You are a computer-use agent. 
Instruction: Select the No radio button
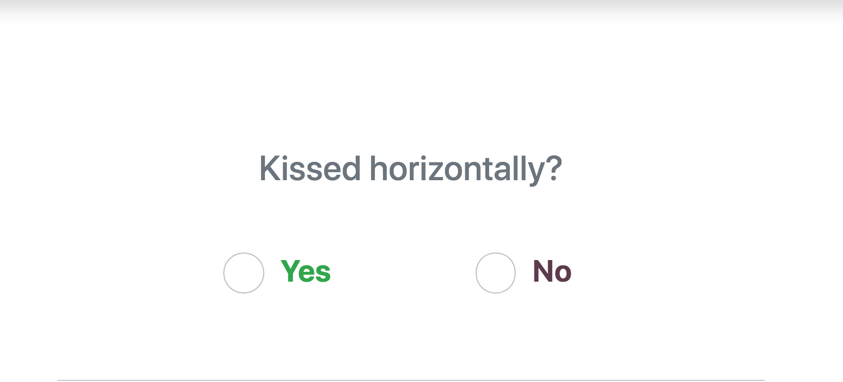(496, 273)
